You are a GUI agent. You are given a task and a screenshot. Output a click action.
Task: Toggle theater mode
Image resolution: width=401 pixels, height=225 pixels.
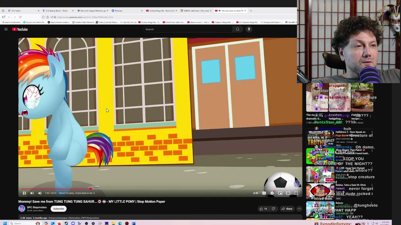click(288, 193)
